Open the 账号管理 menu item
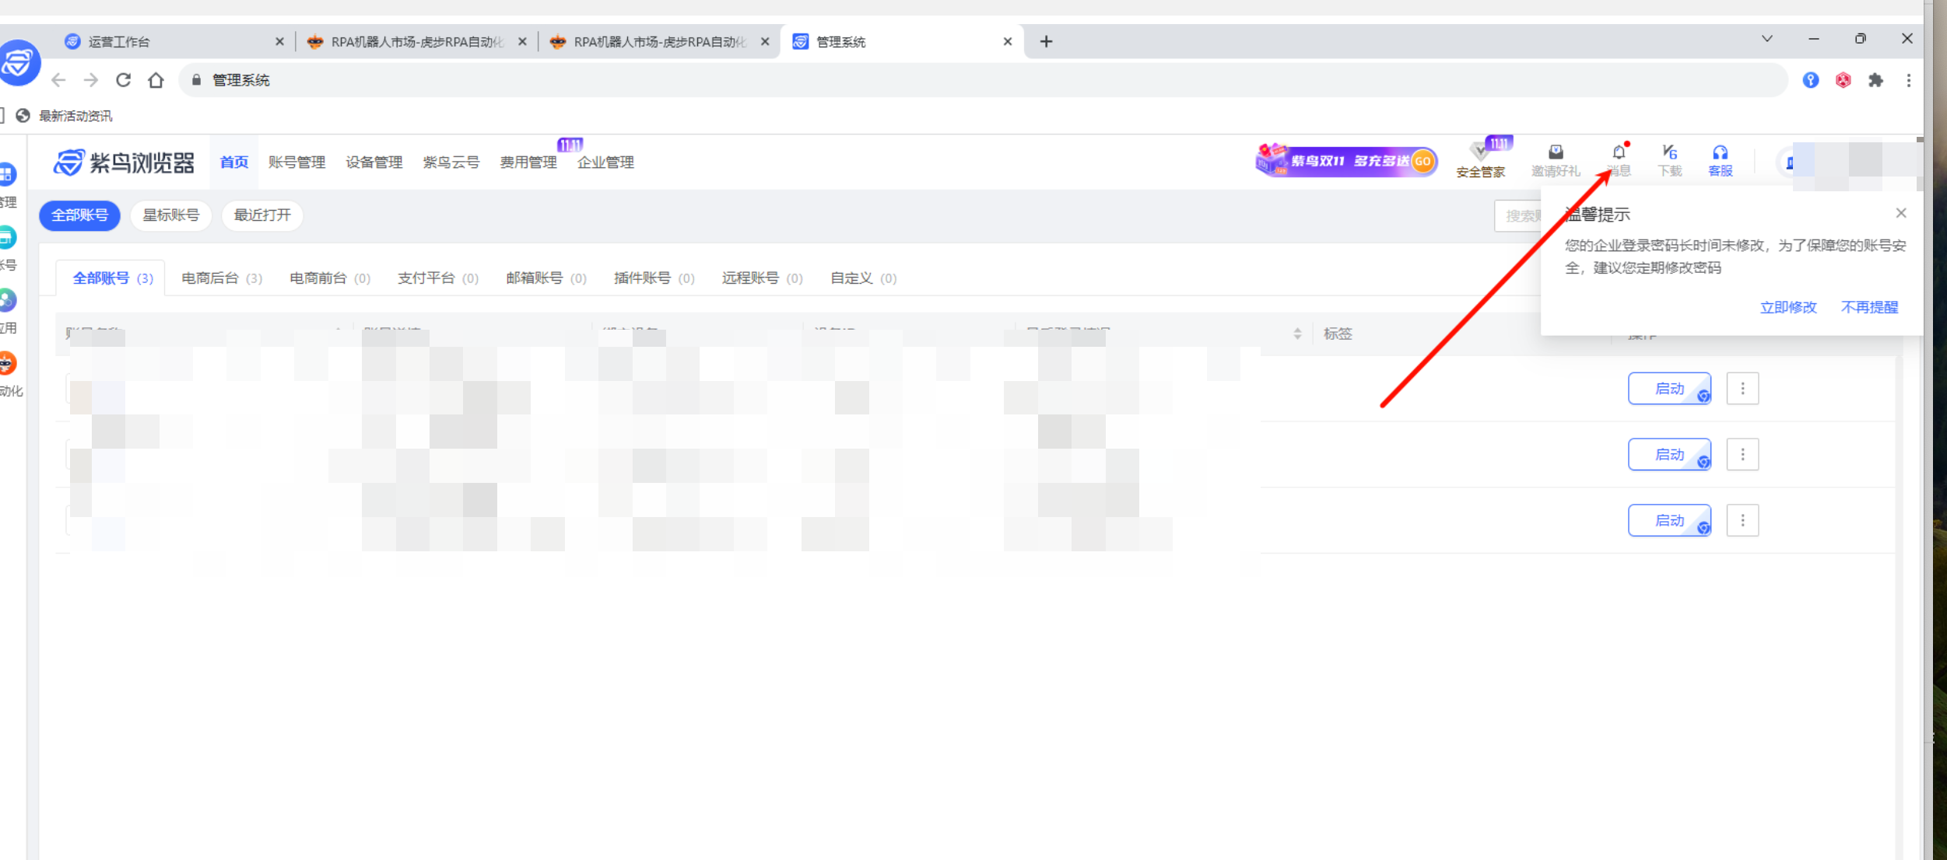Screen dimensions: 1947x860 point(296,163)
